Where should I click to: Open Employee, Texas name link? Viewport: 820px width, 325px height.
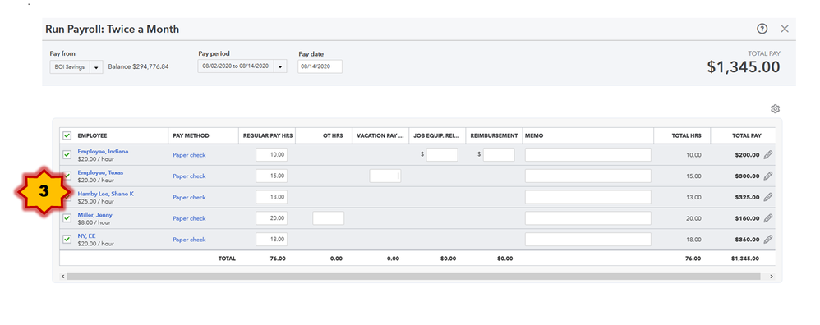(100, 172)
